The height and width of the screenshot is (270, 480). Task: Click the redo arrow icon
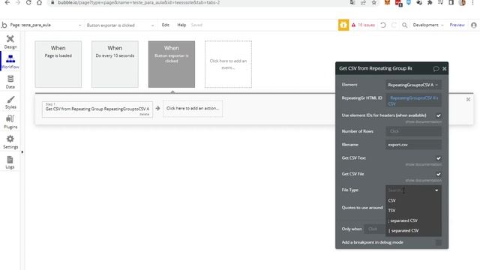(394, 25)
